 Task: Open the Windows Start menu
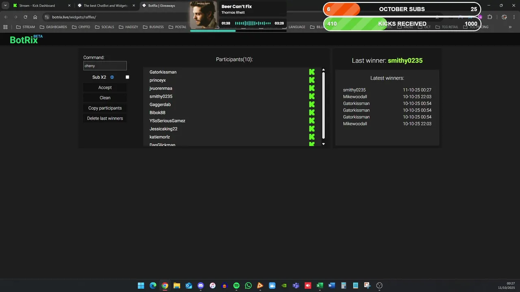(141, 286)
